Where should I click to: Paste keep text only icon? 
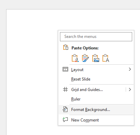click(x=106, y=58)
